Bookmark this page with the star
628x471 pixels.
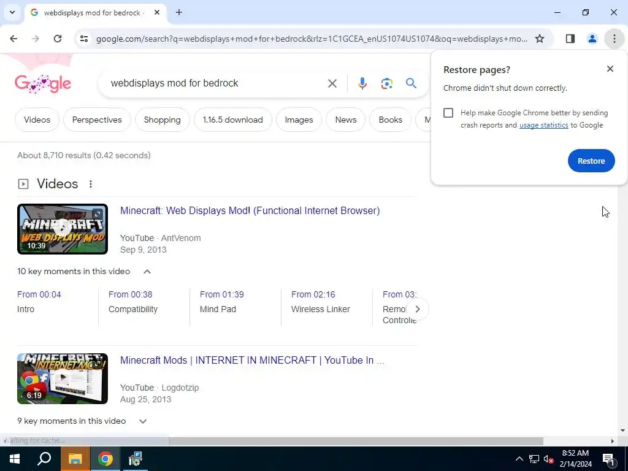tap(540, 39)
